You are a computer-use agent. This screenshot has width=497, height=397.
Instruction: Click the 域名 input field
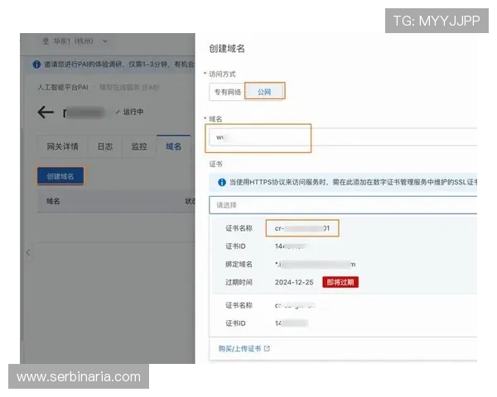343,137
